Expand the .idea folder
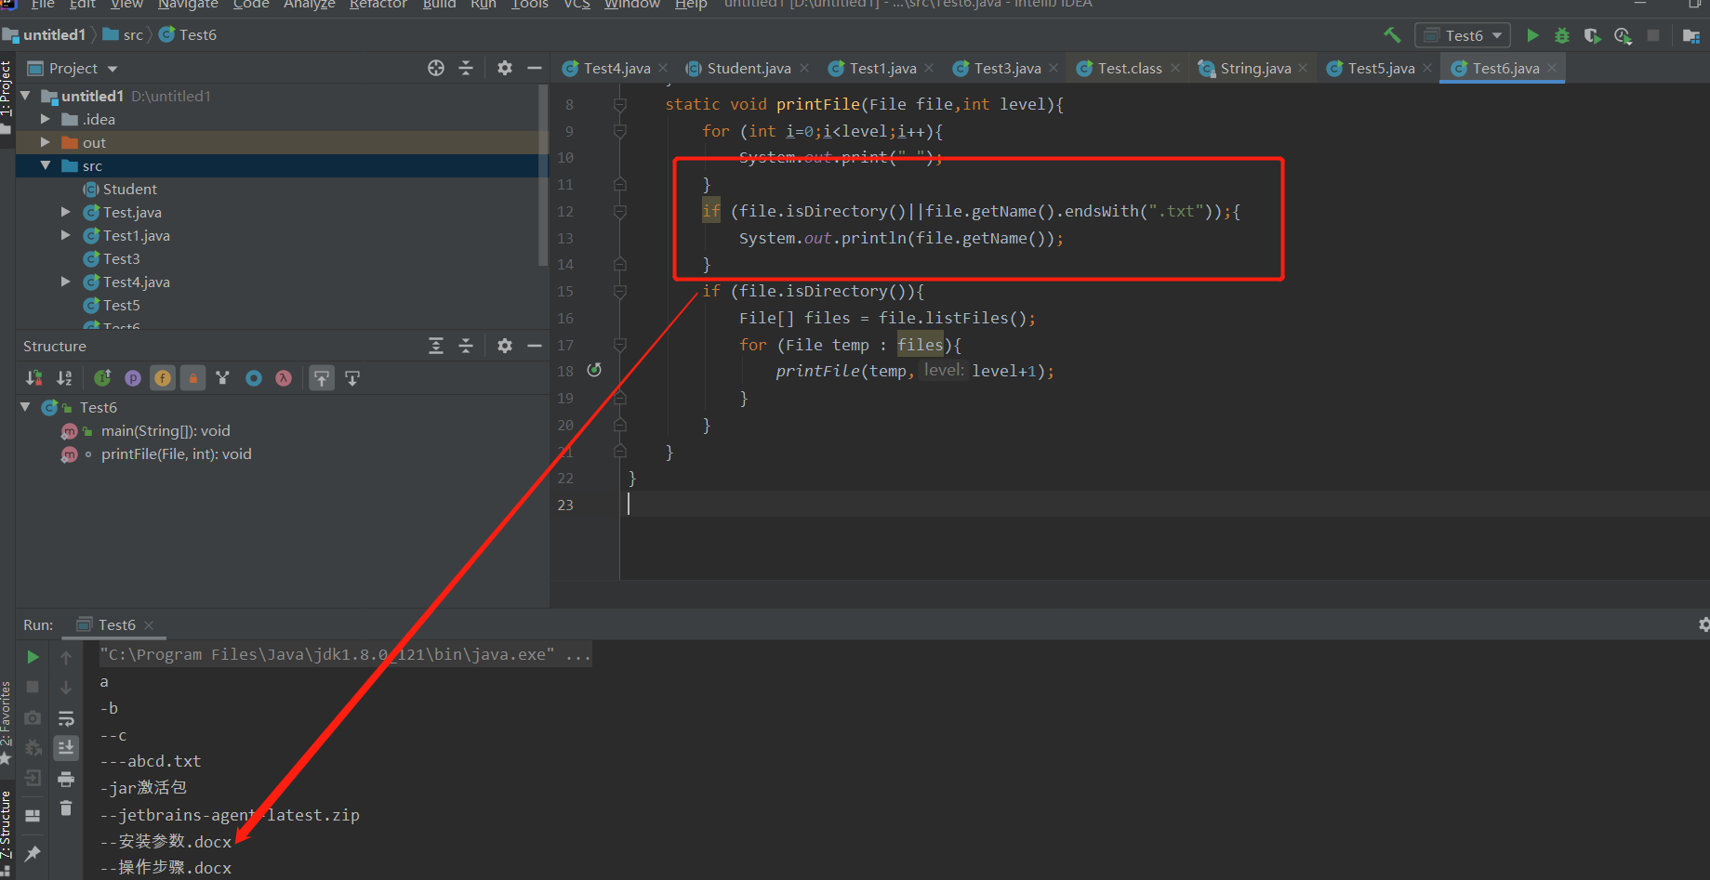This screenshot has width=1710, height=880. [x=45, y=119]
